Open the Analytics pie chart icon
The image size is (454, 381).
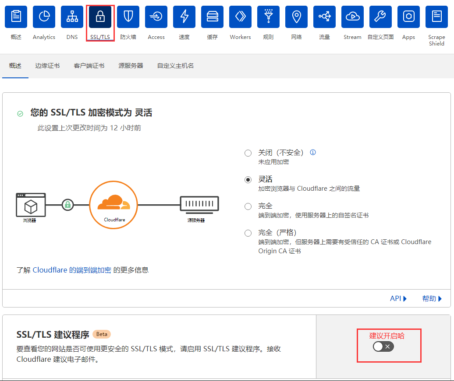pos(44,17)
